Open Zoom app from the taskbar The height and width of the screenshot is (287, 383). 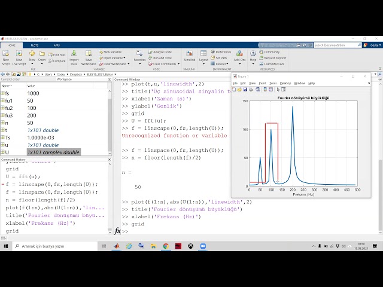coord(203,246)
